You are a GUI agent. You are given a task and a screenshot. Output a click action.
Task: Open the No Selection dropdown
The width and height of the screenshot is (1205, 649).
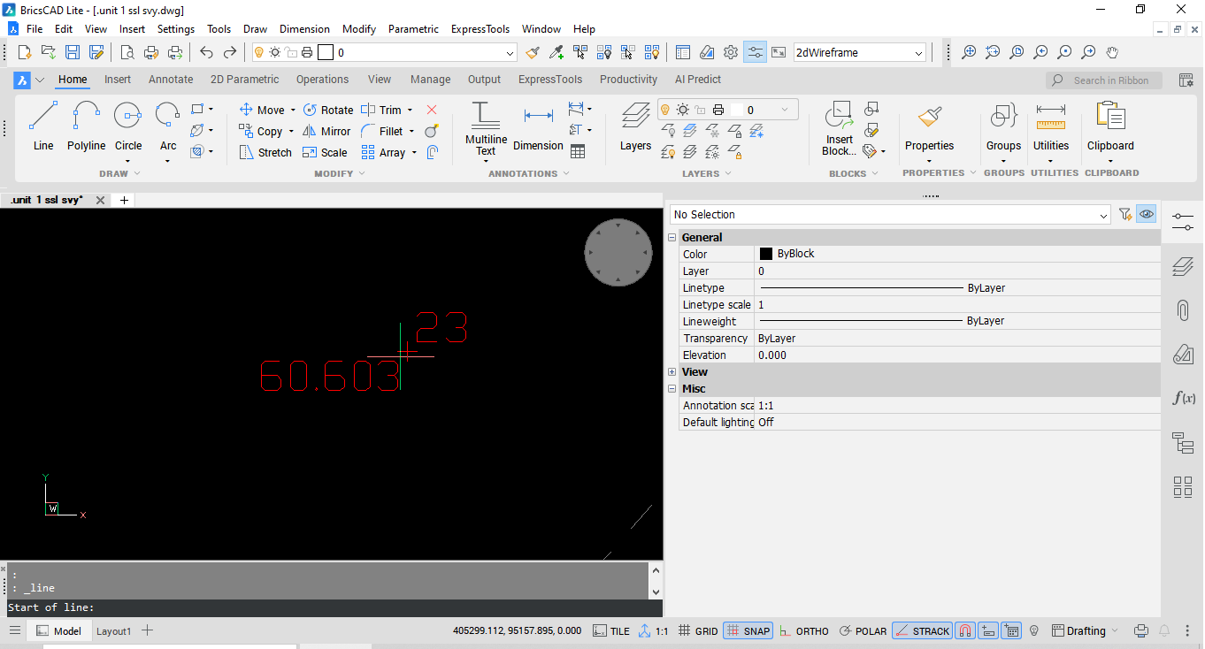890,214
